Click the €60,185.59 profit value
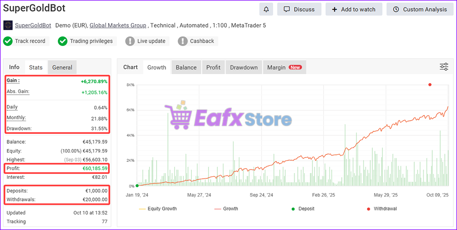This screenshot has height=230, width=457. (x=95, y=168)
